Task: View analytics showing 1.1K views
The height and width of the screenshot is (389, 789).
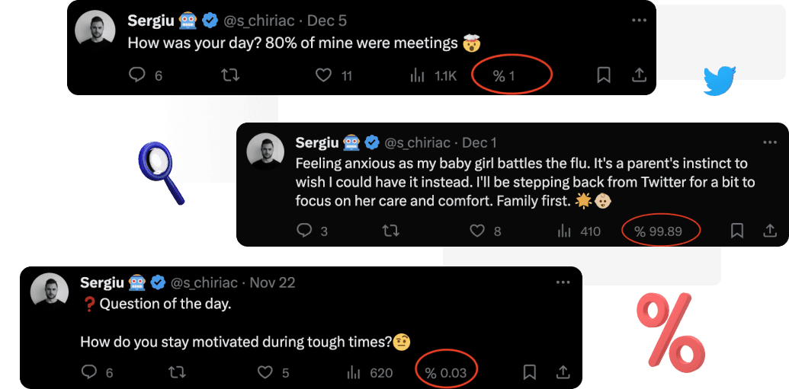Action: point(418,75)
